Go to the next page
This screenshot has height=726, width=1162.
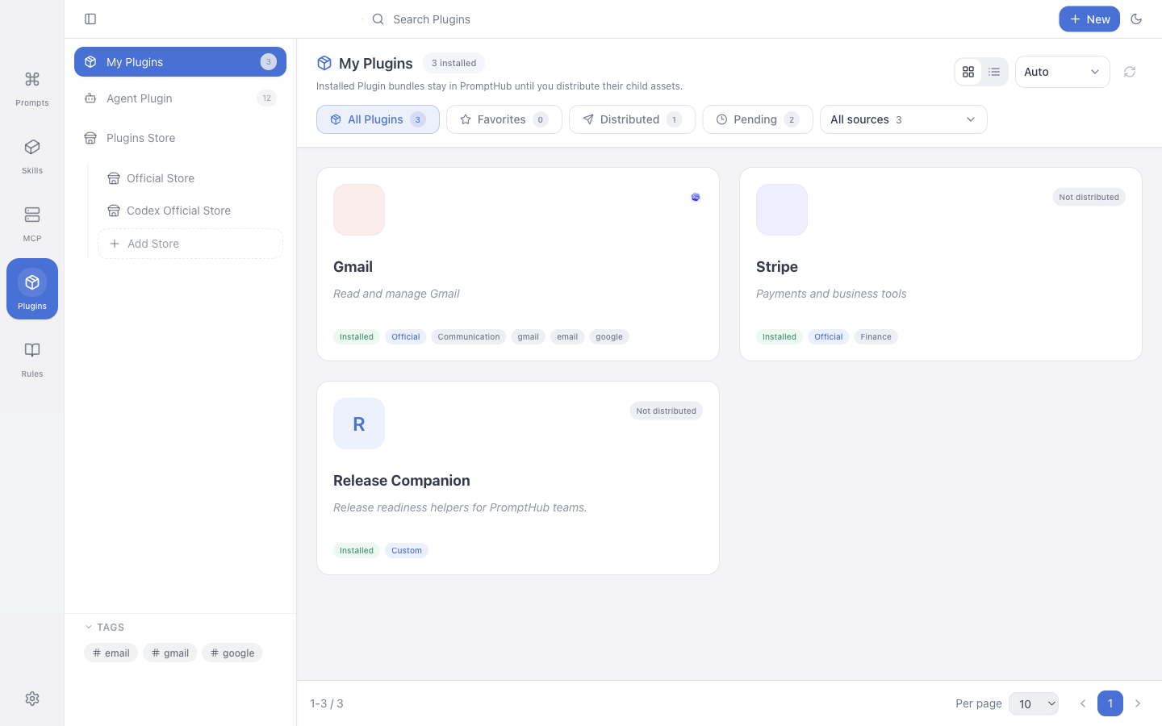click(1138, 703)
